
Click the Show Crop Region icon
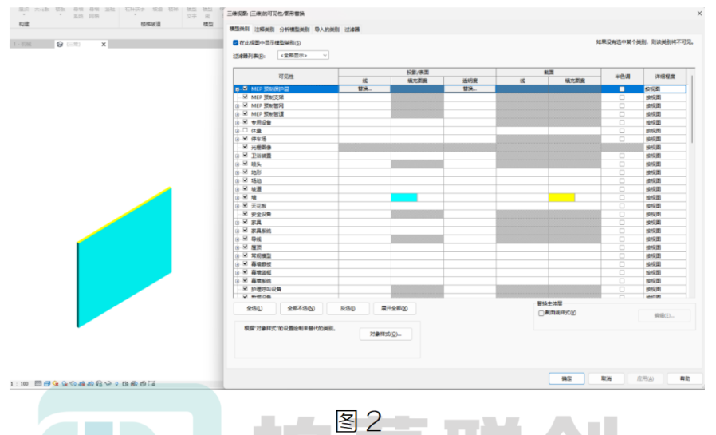90,383
